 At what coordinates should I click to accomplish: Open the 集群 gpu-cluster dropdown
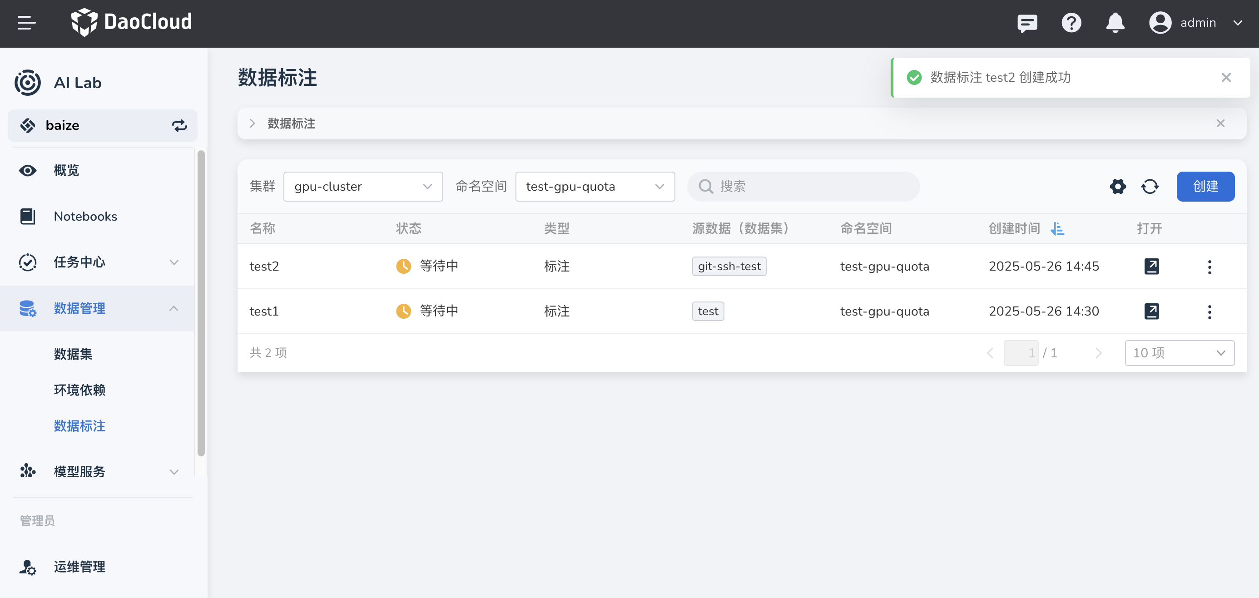click(362, 187)
